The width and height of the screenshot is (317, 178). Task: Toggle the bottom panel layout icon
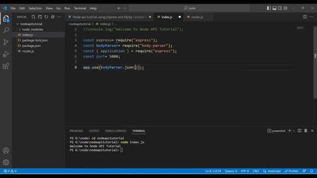pyautogui.click(x=274, y=8)
